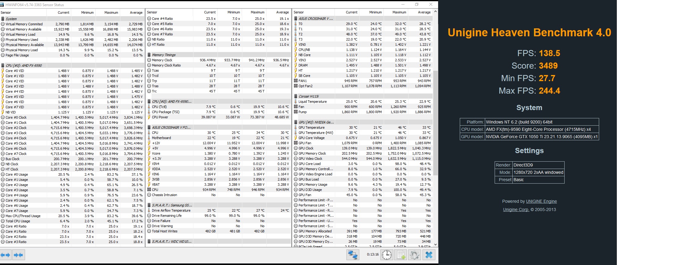Image resolution: width=681 pixels, height=265 pixels.
Task: Select the Memory Clock Ratio row
Action: tap(218, 65)
